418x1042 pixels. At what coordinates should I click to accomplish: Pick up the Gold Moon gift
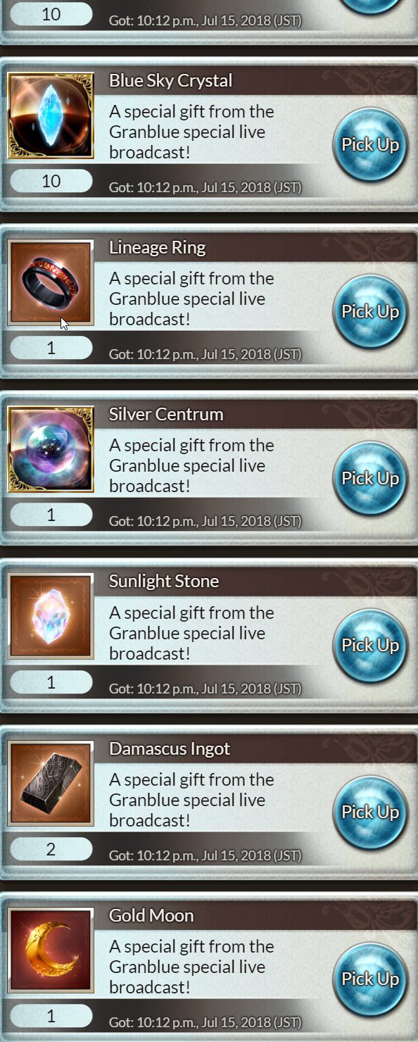pos(370,979)
